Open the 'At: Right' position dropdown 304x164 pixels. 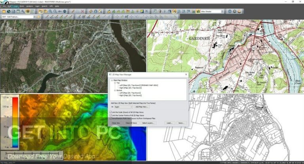(123, 107)
